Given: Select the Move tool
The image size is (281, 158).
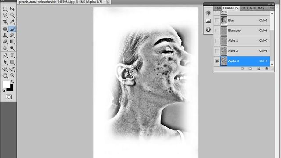Looking at the screenshot, I should pyautogui.click(x=12, y=9).
